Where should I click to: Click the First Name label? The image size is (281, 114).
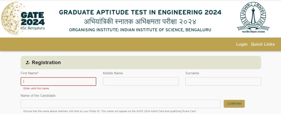[30, 73]
